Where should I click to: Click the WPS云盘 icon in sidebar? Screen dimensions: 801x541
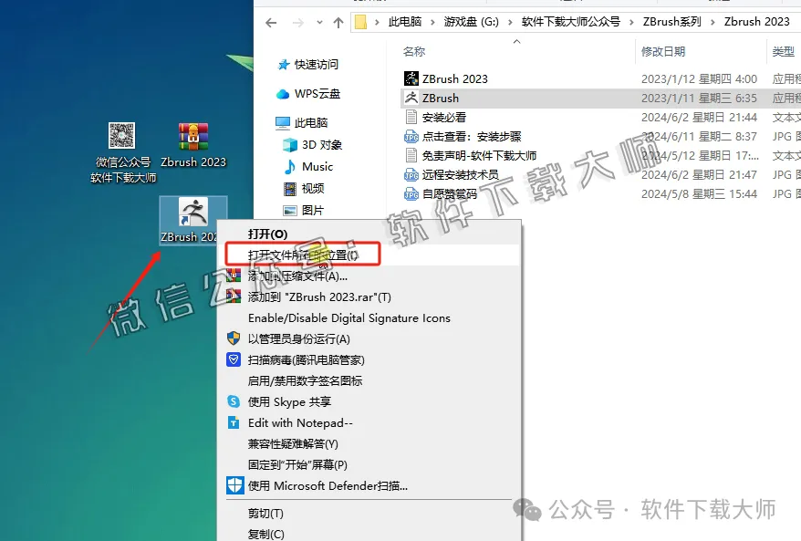pos(308,93)
